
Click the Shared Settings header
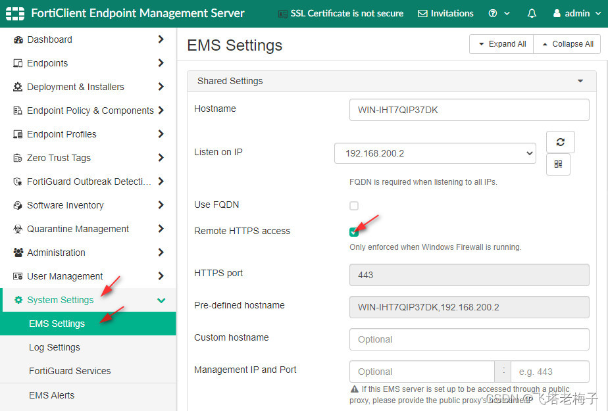[392, 81]
